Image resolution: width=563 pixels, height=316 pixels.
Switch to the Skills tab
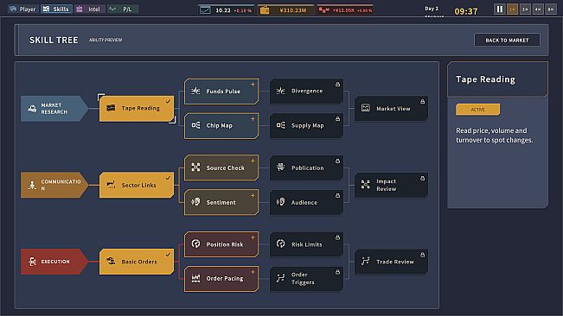[56, 9]
